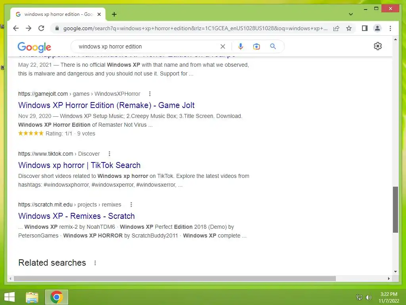Click the Chrome address bar URL
Screen dimensions: 406x305
coord(195,28)
